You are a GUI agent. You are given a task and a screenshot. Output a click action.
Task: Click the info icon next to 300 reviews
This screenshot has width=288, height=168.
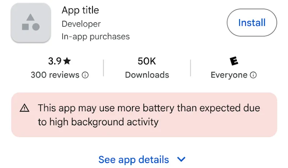point(85,75)
